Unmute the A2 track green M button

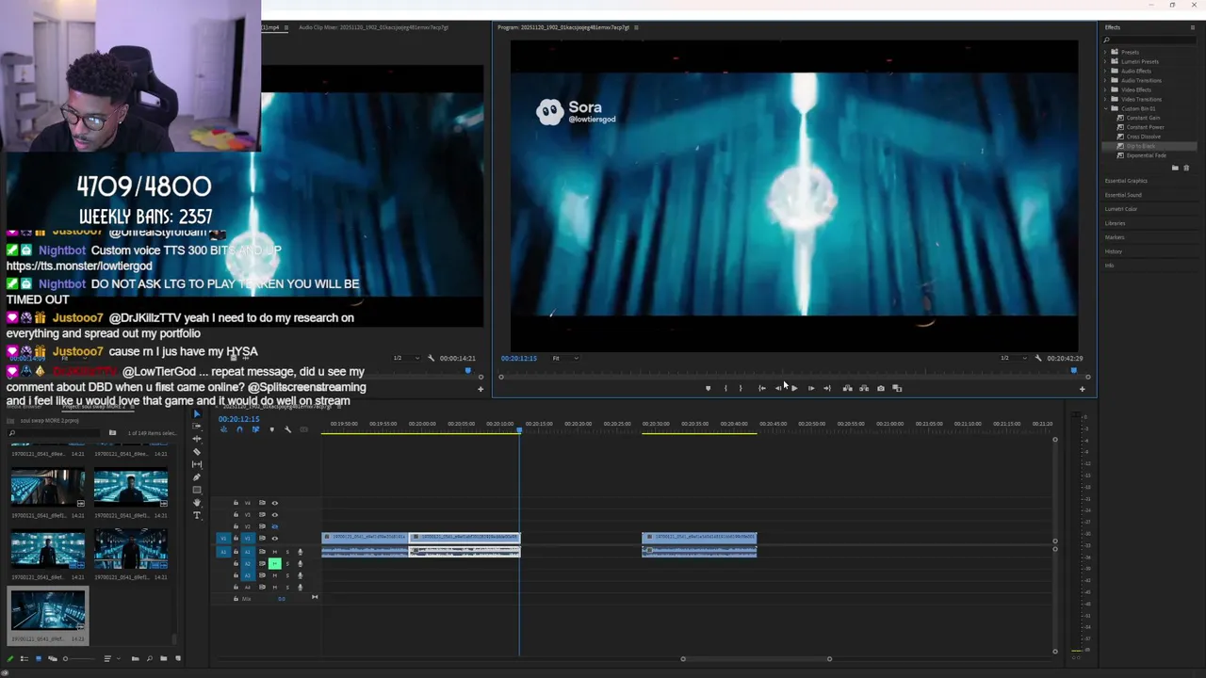(x=275, y=563)
